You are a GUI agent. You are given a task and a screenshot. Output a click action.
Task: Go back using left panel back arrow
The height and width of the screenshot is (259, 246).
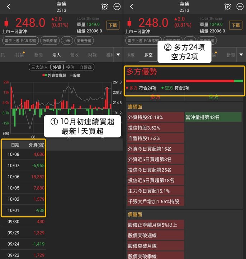click(x=9, y=6)
